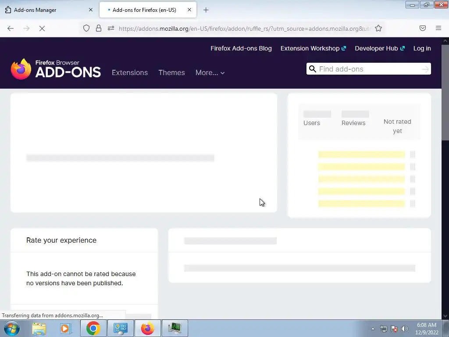Click the Log in link
The width and height of the screenshot is (449, 337).
[422, 48]
